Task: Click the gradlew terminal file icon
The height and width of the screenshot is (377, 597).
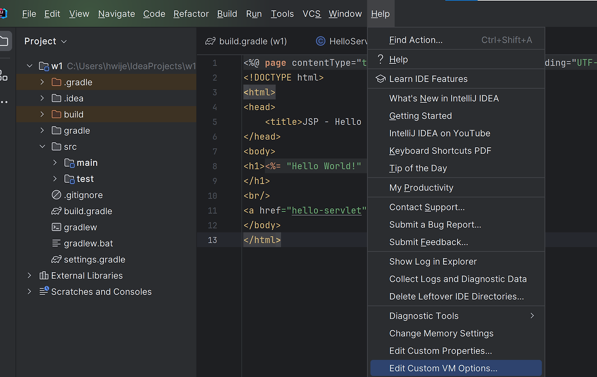Action: coord(56,227)
